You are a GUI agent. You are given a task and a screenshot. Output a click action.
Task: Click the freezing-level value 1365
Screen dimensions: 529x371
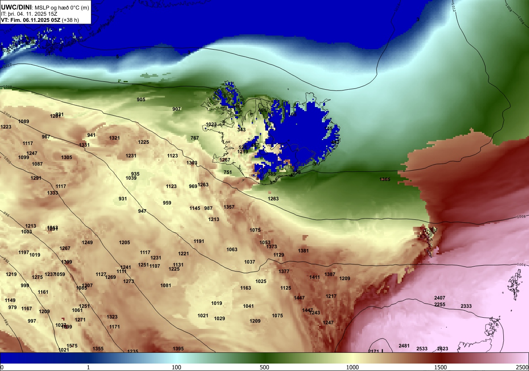385,179
